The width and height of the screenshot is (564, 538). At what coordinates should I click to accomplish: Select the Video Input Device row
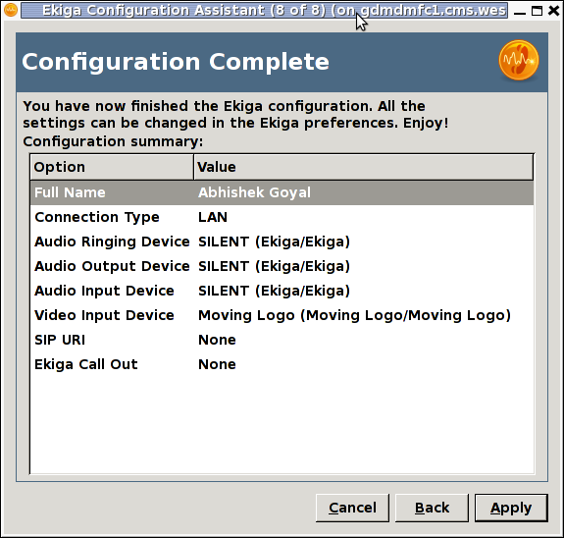(282, 315)
